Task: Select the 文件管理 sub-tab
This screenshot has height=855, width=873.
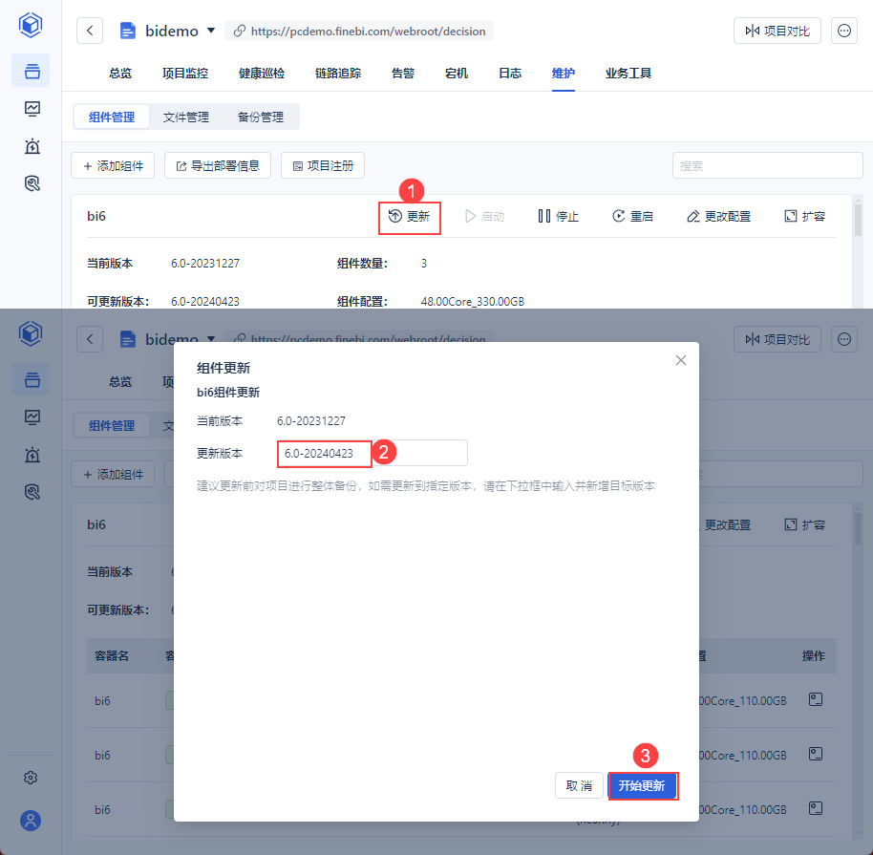Action: coord(186,117)
